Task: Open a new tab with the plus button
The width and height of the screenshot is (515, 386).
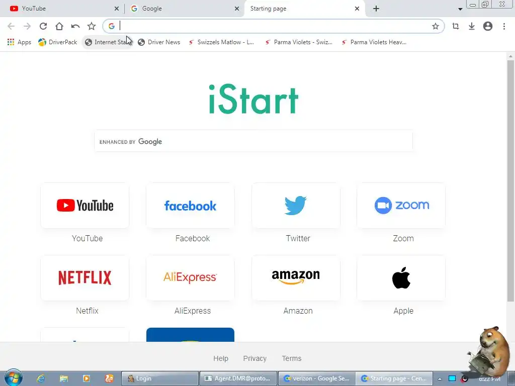Action: (x=376, y=9)
